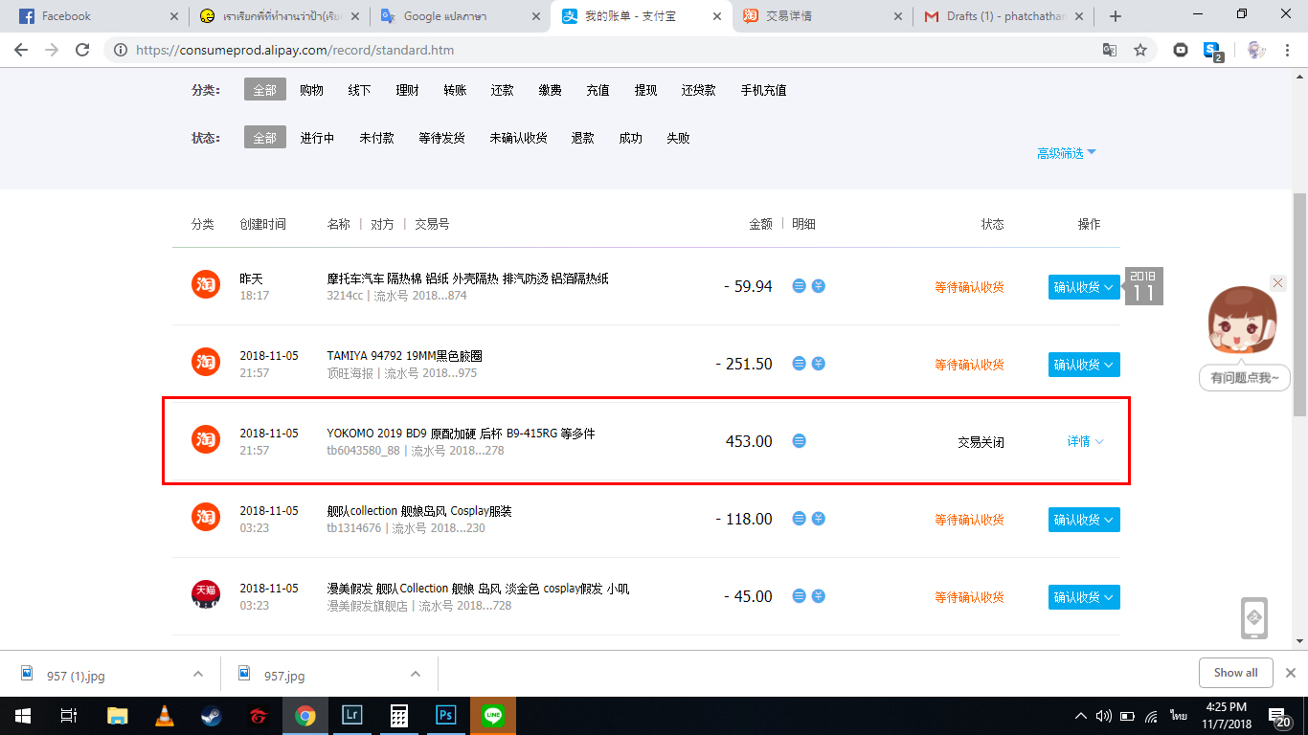Expand the 高级筛选 advanced filter
Viewport: 1308px width, 735px height.
(x=1067, y=153)
